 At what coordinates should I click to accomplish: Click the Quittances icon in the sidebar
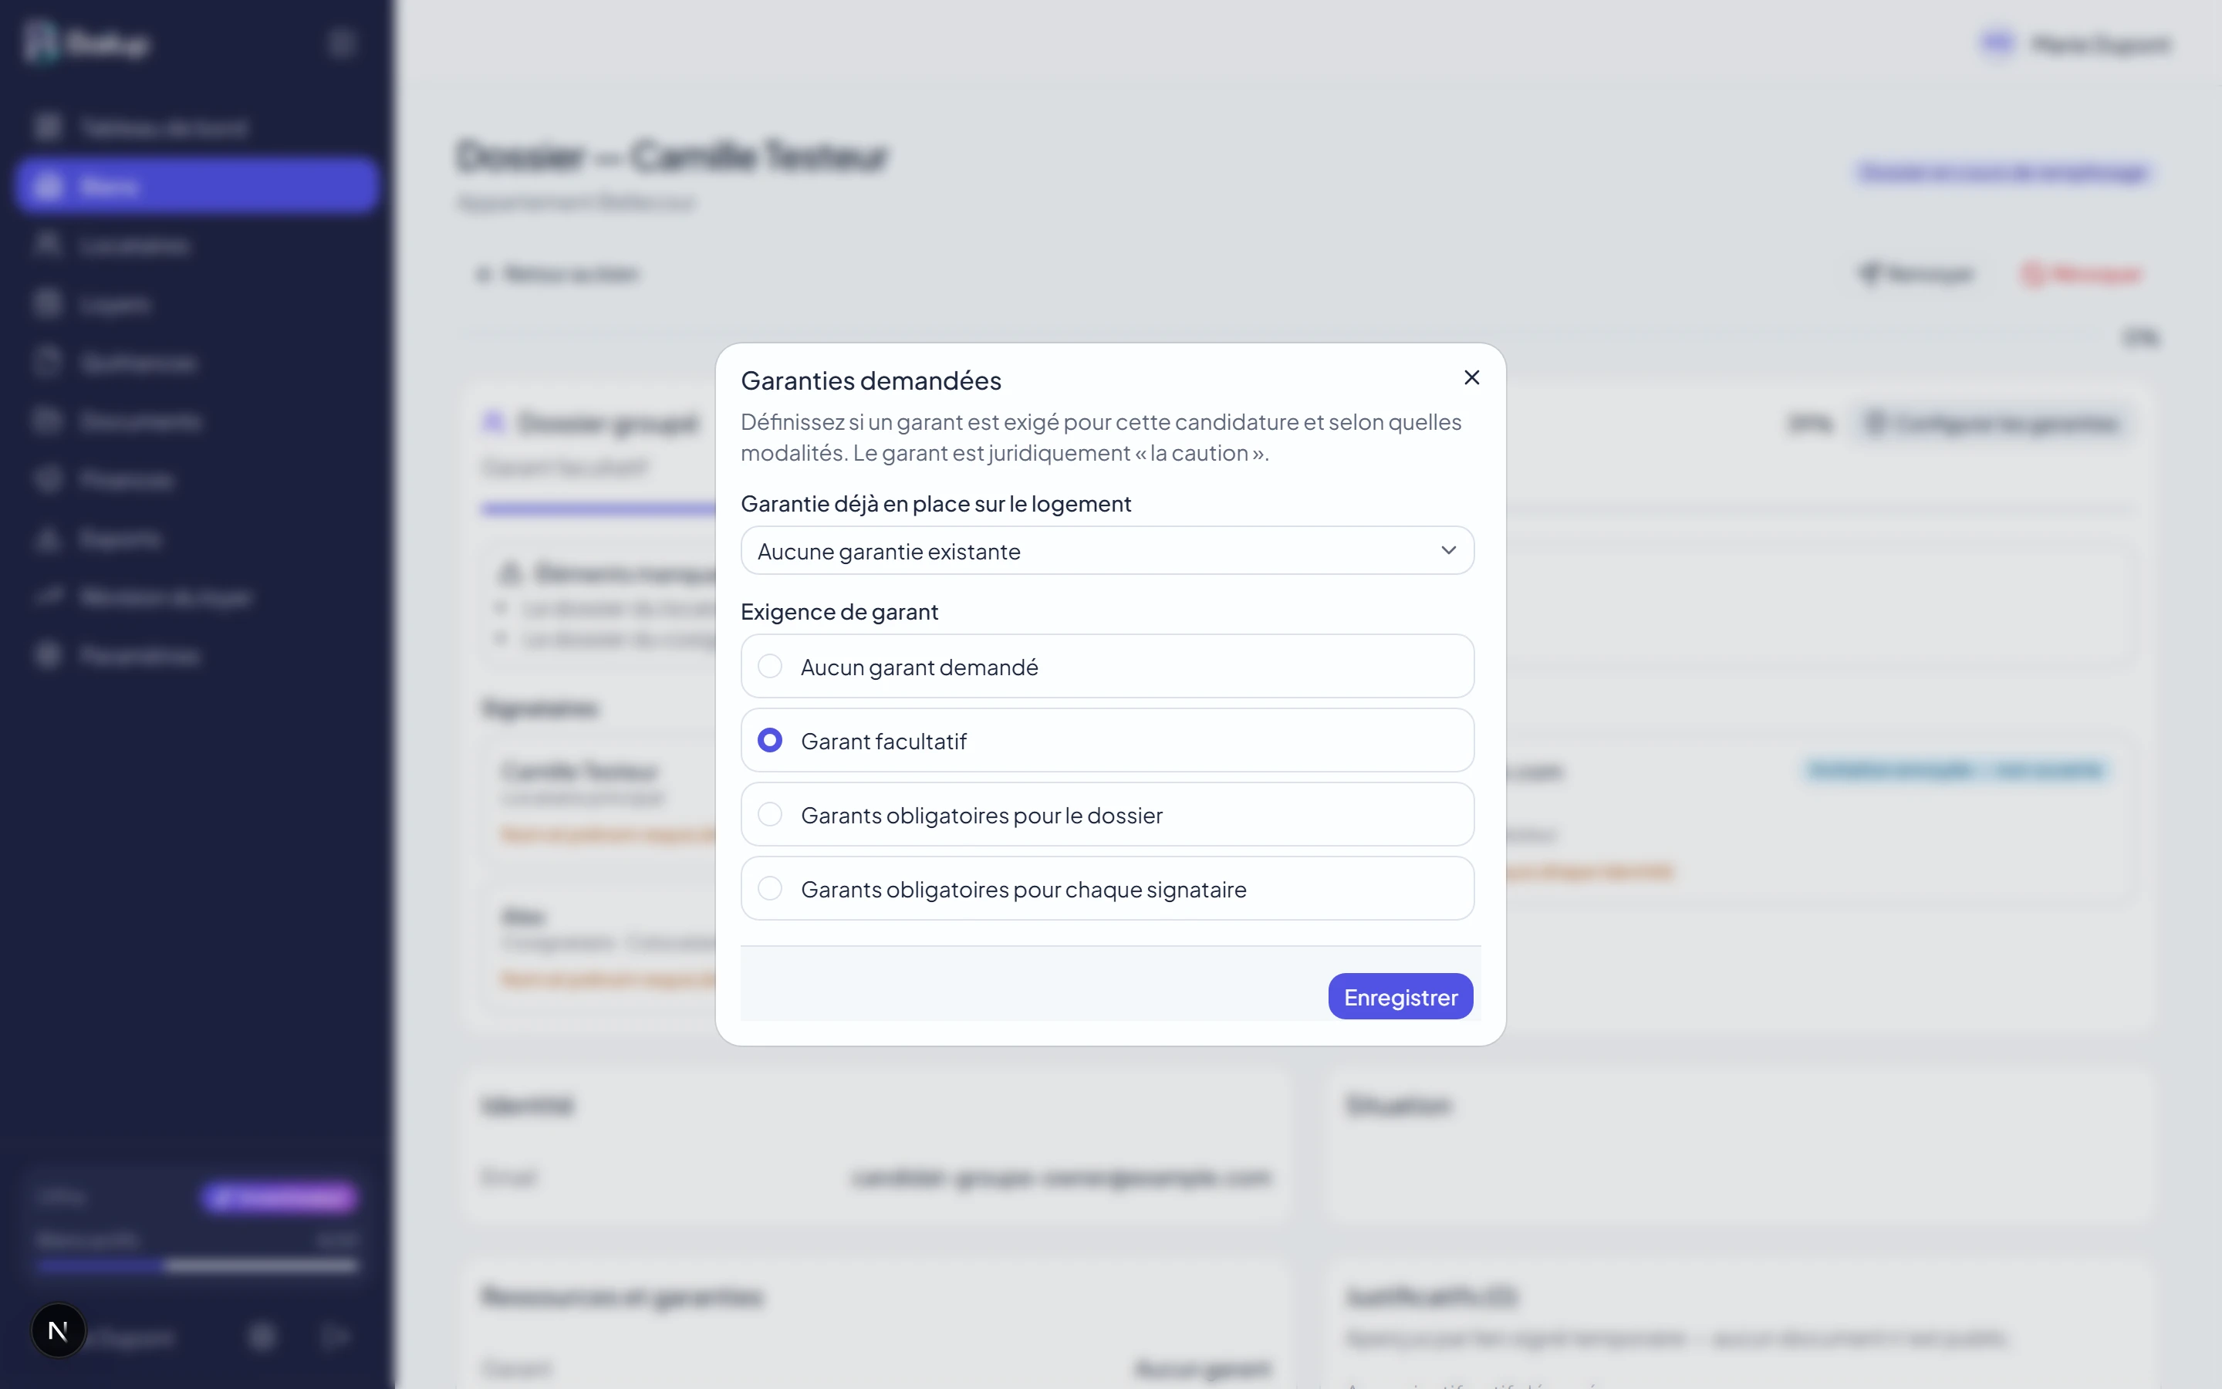48,362
